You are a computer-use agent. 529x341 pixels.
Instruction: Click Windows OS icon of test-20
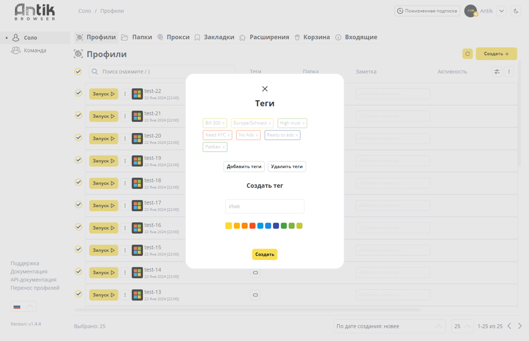137,139
